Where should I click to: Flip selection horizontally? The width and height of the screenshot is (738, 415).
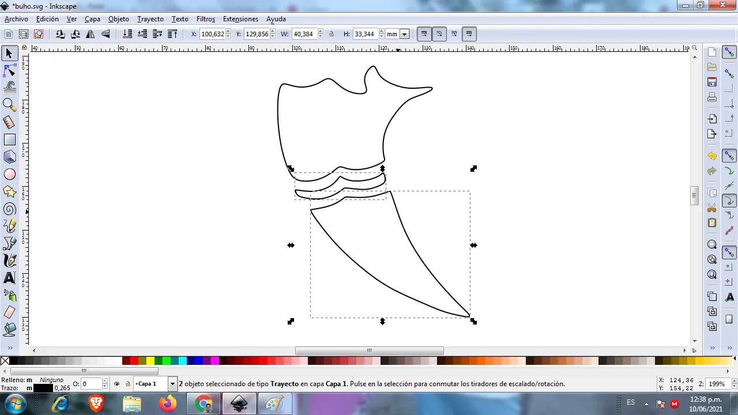pos(91,34)
